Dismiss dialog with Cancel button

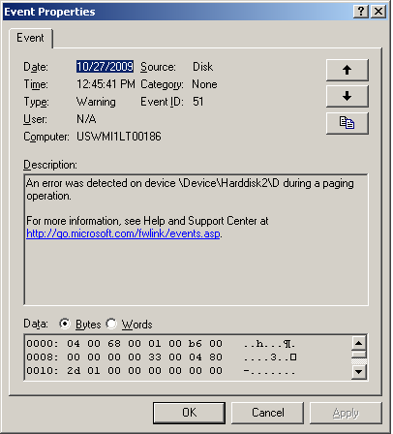click(x=268, y=413)
